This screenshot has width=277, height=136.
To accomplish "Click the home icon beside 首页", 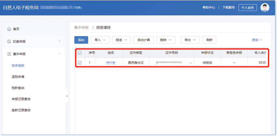I will (x=9, y=29).
